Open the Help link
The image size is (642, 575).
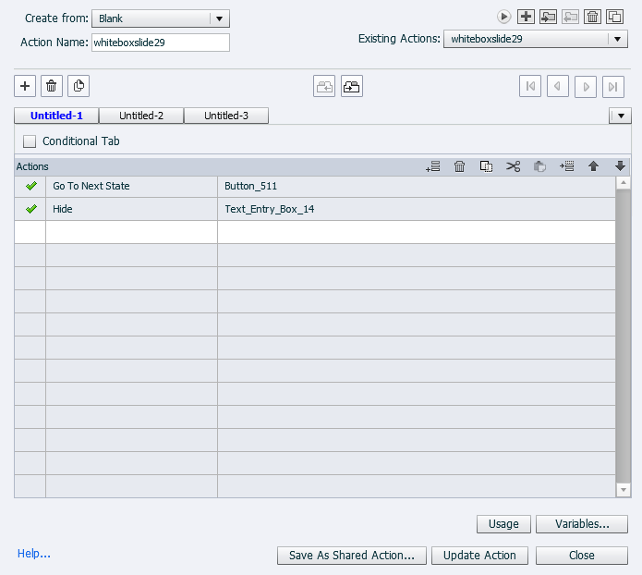coord(34,554)
